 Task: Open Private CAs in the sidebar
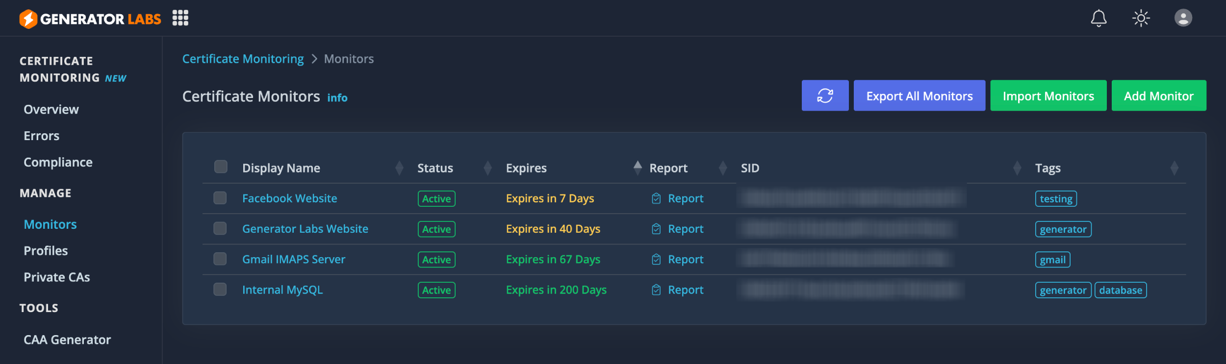click(x=57, y=277)
